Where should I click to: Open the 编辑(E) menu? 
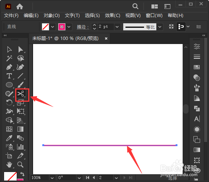pos(31,16)
